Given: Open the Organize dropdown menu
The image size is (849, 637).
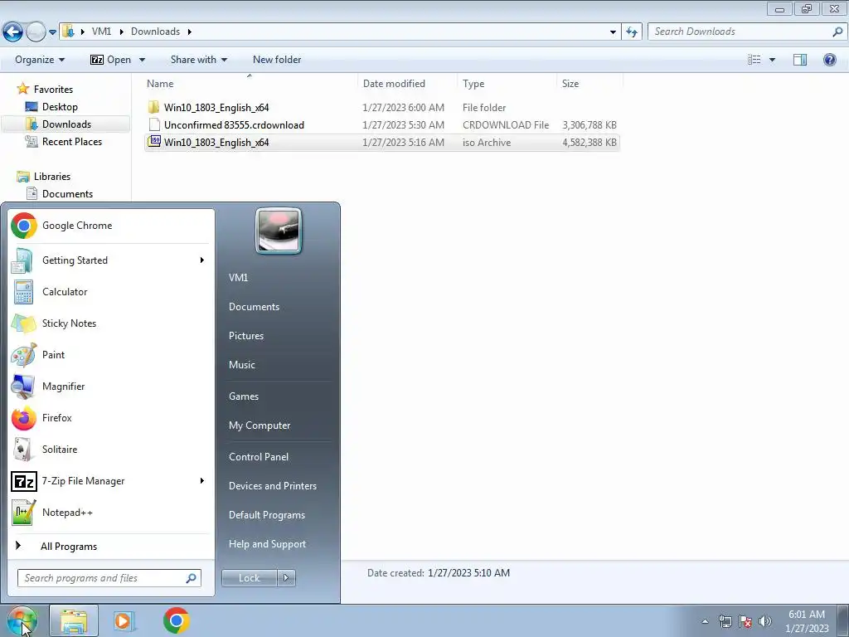Looking at the screenshot, I should [40, 60].
